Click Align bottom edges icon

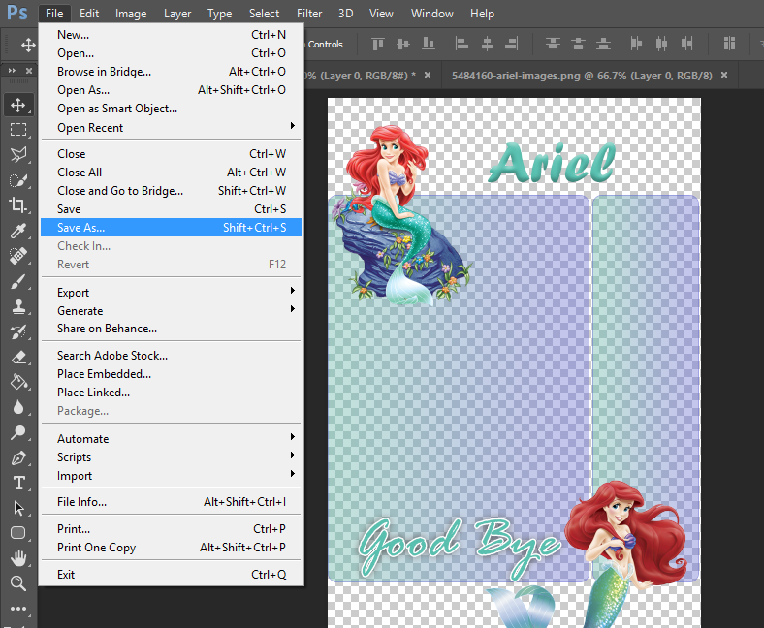point(429,44)
